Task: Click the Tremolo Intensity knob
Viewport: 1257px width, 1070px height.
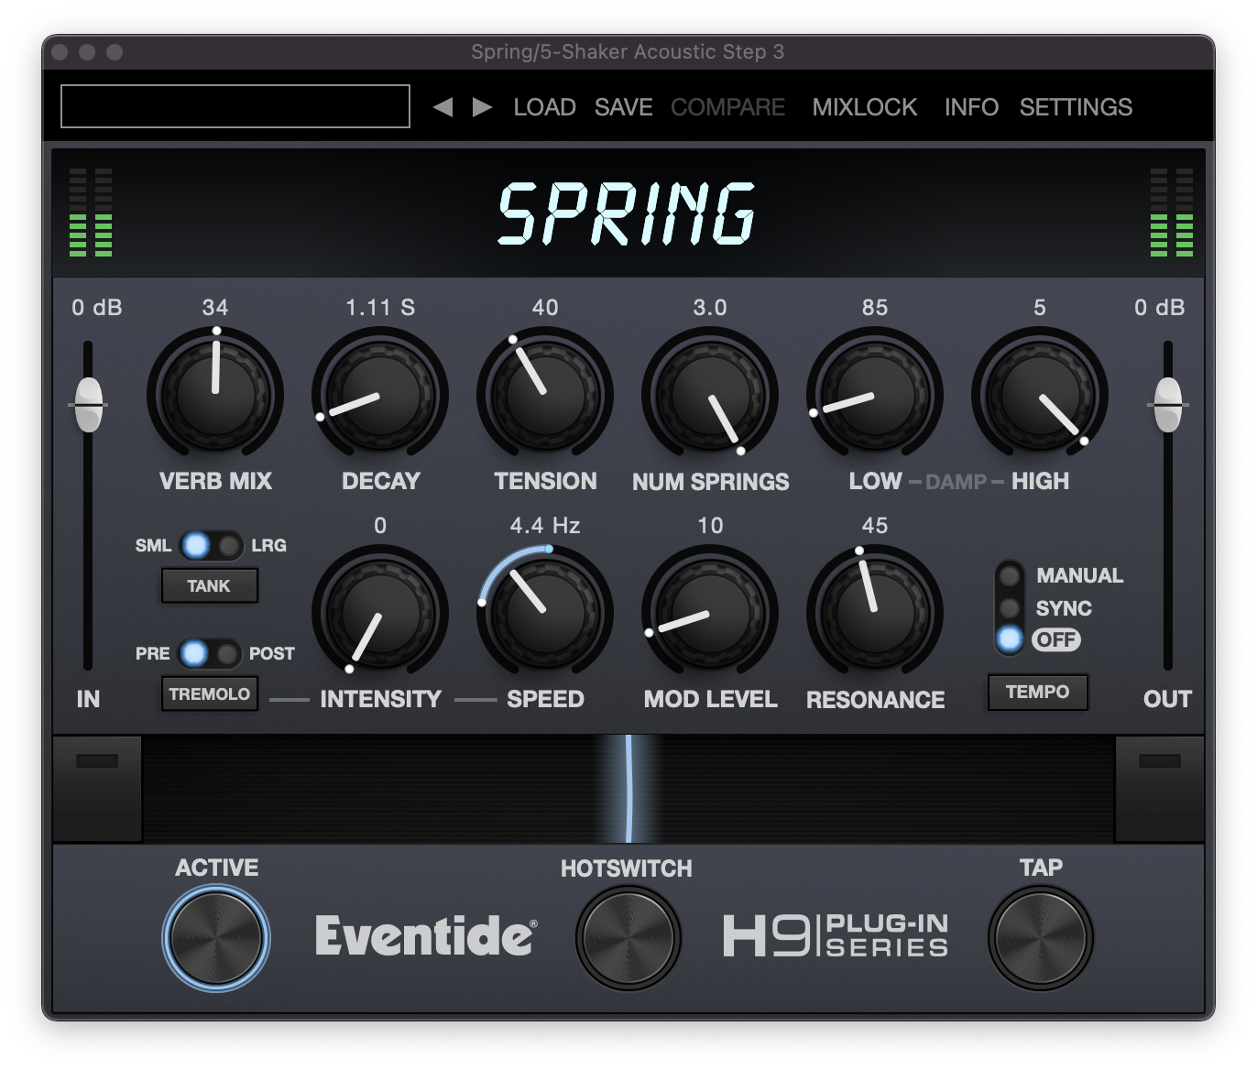Action: (x=380, y=612)
